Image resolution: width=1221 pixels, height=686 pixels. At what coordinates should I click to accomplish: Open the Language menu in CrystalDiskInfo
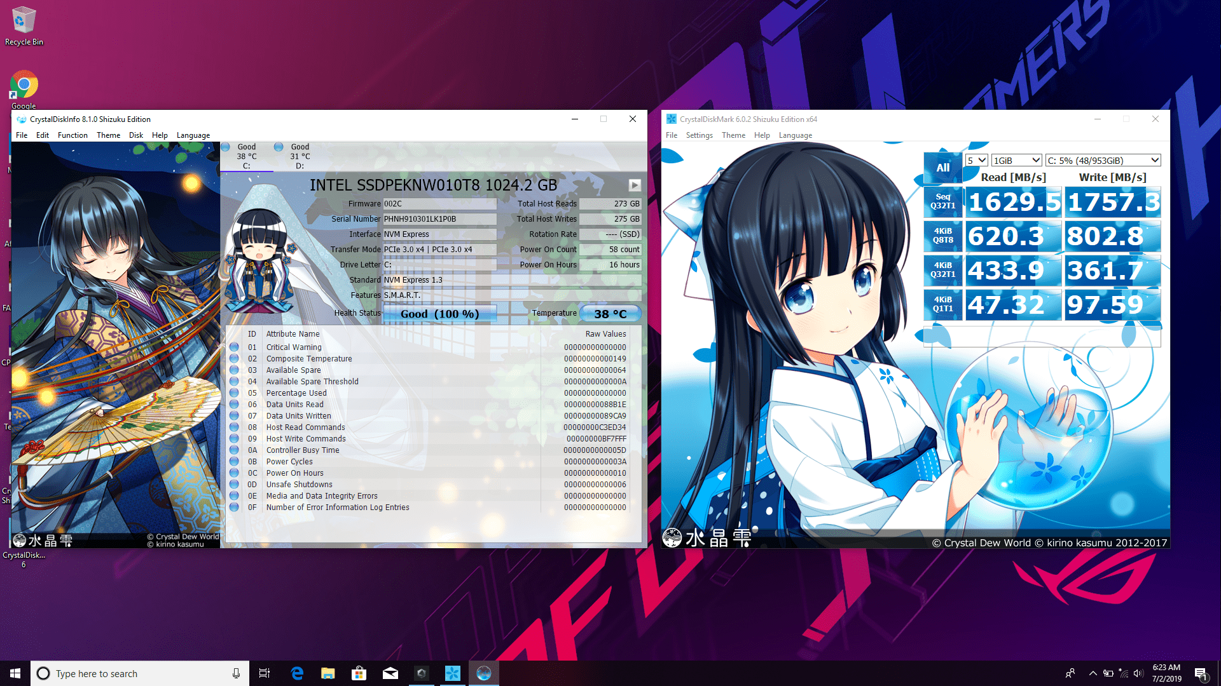point(193,135)
